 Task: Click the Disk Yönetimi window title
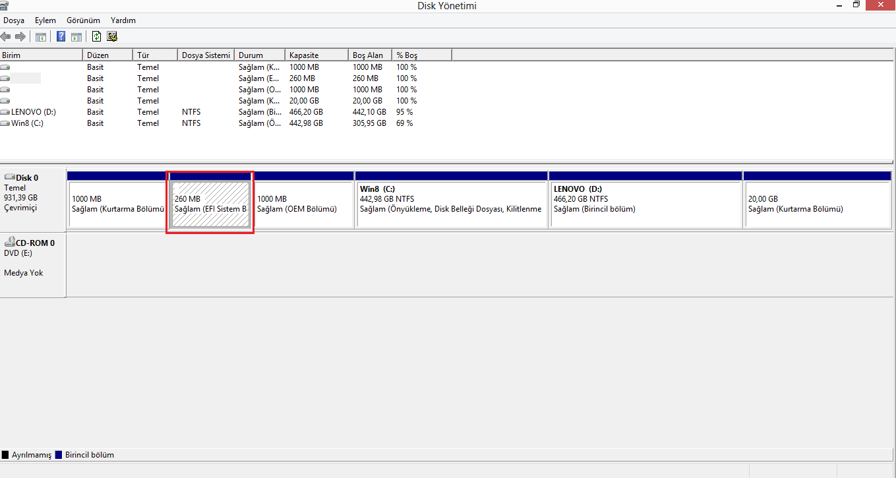pos(447,6)
